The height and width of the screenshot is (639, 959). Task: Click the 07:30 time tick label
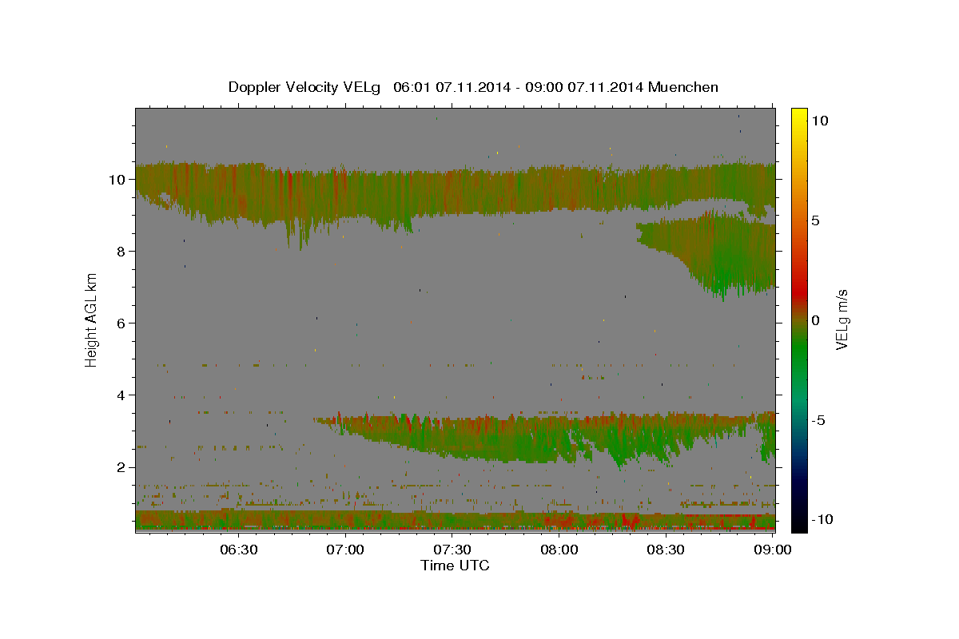(452, 550)
